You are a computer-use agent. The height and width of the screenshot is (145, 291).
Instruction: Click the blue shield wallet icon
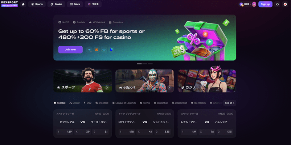(x=111, y=50)
